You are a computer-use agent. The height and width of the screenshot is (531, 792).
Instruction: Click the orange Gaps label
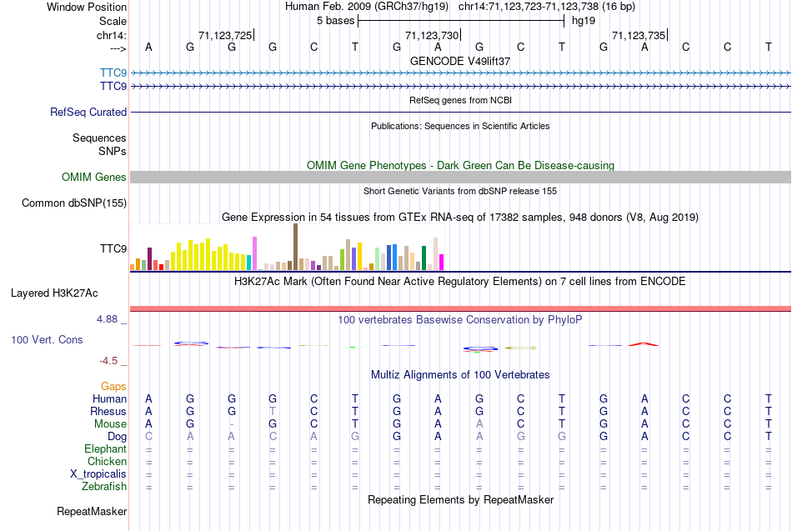[x=113, y=386]
